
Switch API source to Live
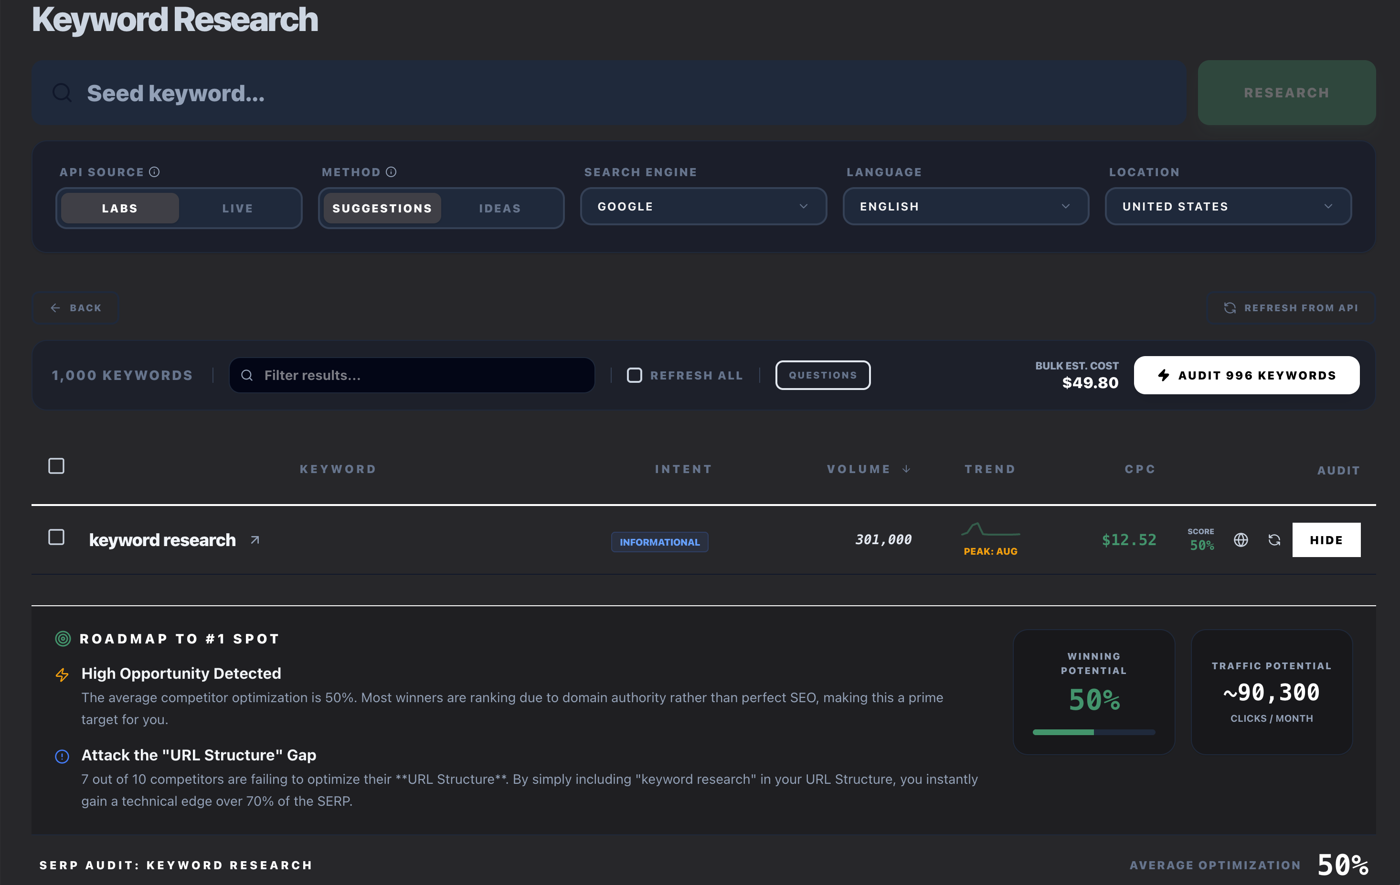238,208
